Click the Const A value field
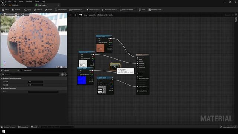238x134 pixels. pyautogui.click(x=36, y=82)
